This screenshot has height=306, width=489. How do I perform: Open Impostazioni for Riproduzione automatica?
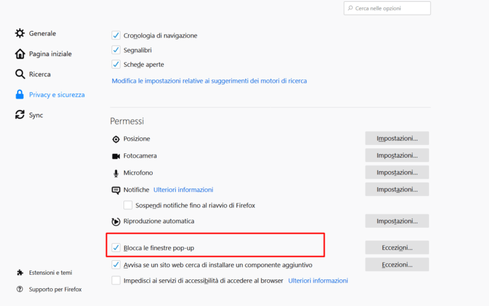click(397, 221)
